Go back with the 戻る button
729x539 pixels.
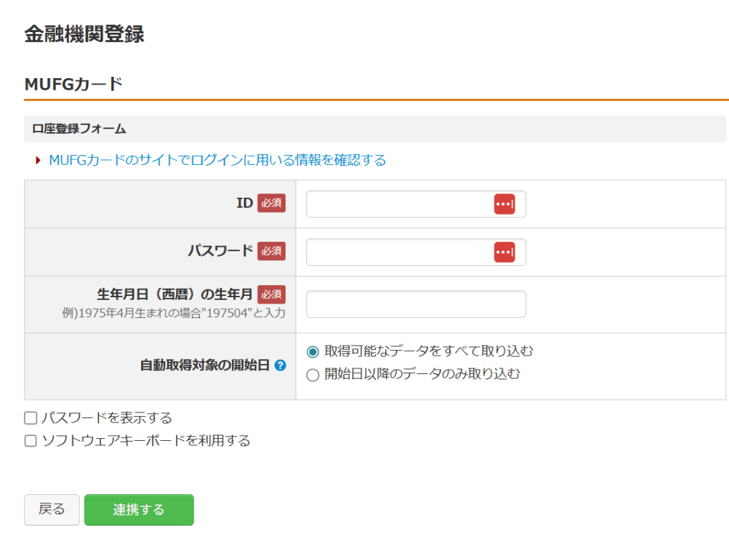(51, 510)
